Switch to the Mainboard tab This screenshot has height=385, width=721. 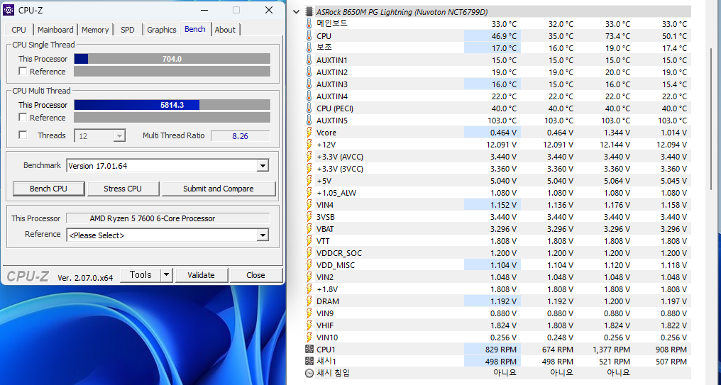[x=55, y=30]
